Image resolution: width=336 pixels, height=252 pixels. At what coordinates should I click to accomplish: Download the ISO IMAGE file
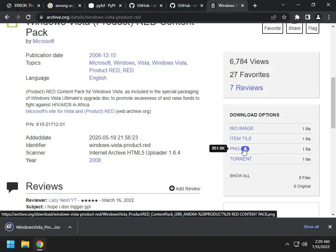pyautogui.click(x=241, y=128)
